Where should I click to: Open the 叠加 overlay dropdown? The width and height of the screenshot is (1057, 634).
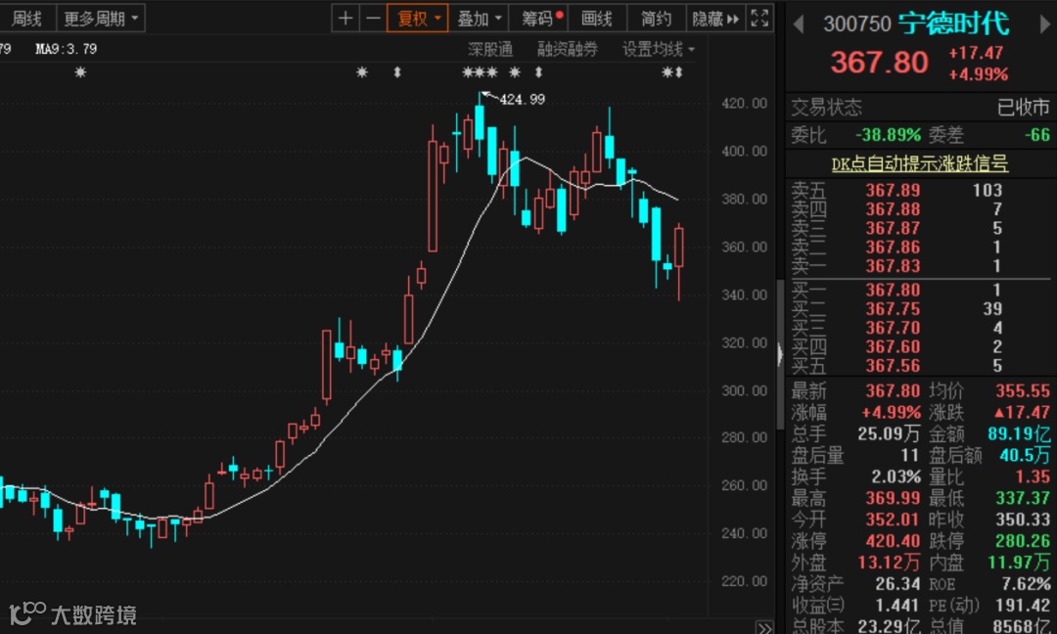pos(480,19)
